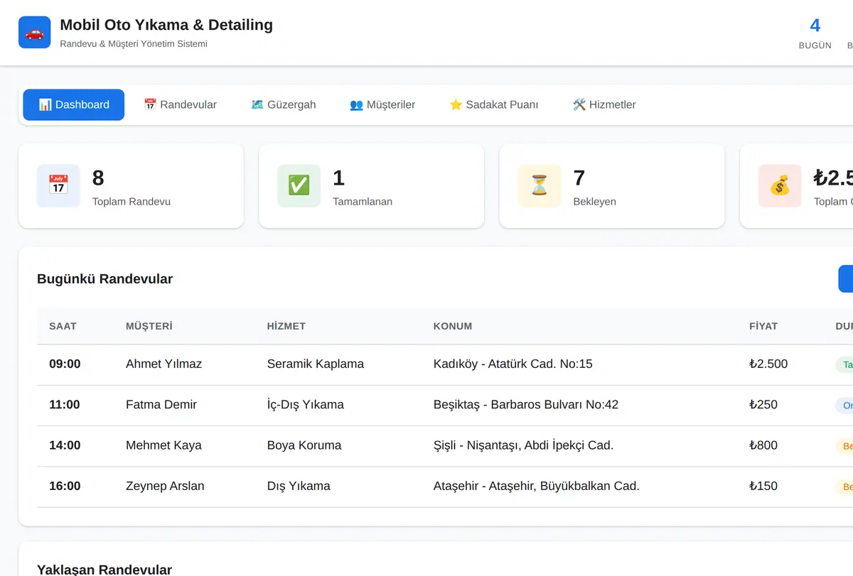Click the money bag icon on the revenue card

tap(780, 186)
